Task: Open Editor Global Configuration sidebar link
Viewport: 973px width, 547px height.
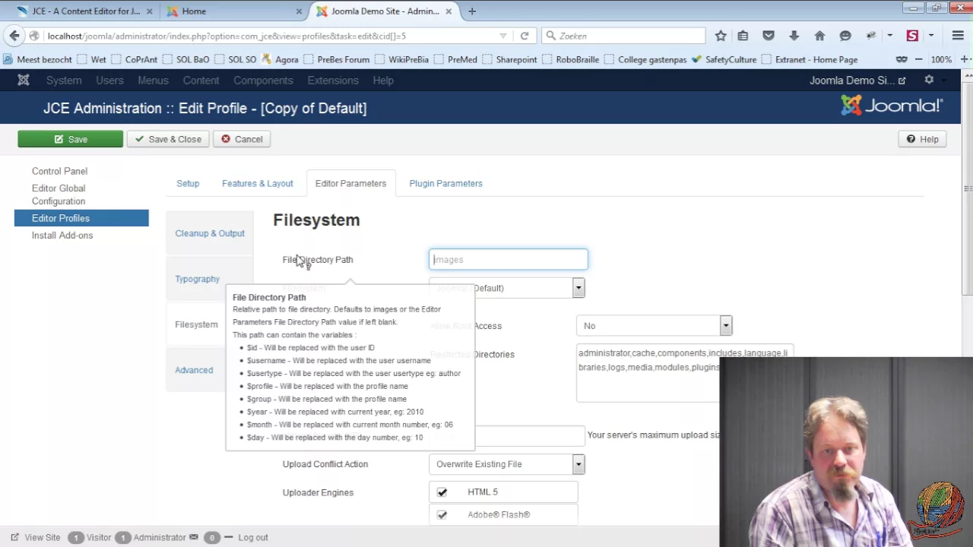Action: click(59, 194)
